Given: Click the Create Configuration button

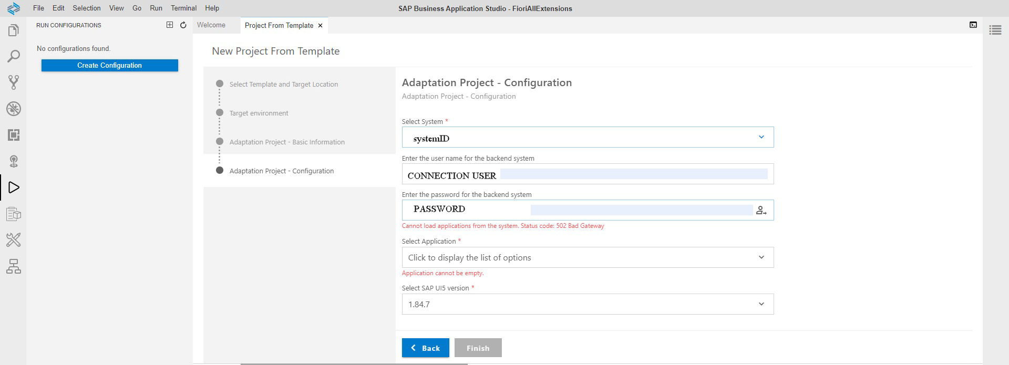Looking at the screenshot, I should pyautogui.click(x=110, y=65).
